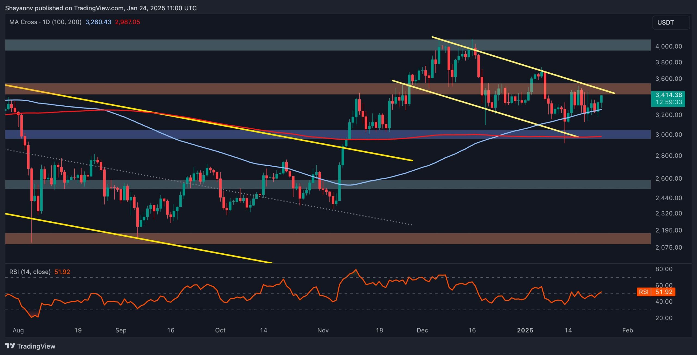This screenshot has width=697, height=355.
Task: Select the RSI (14, close) indicator label
Action: pyautogui.click(x=30, y=272)
